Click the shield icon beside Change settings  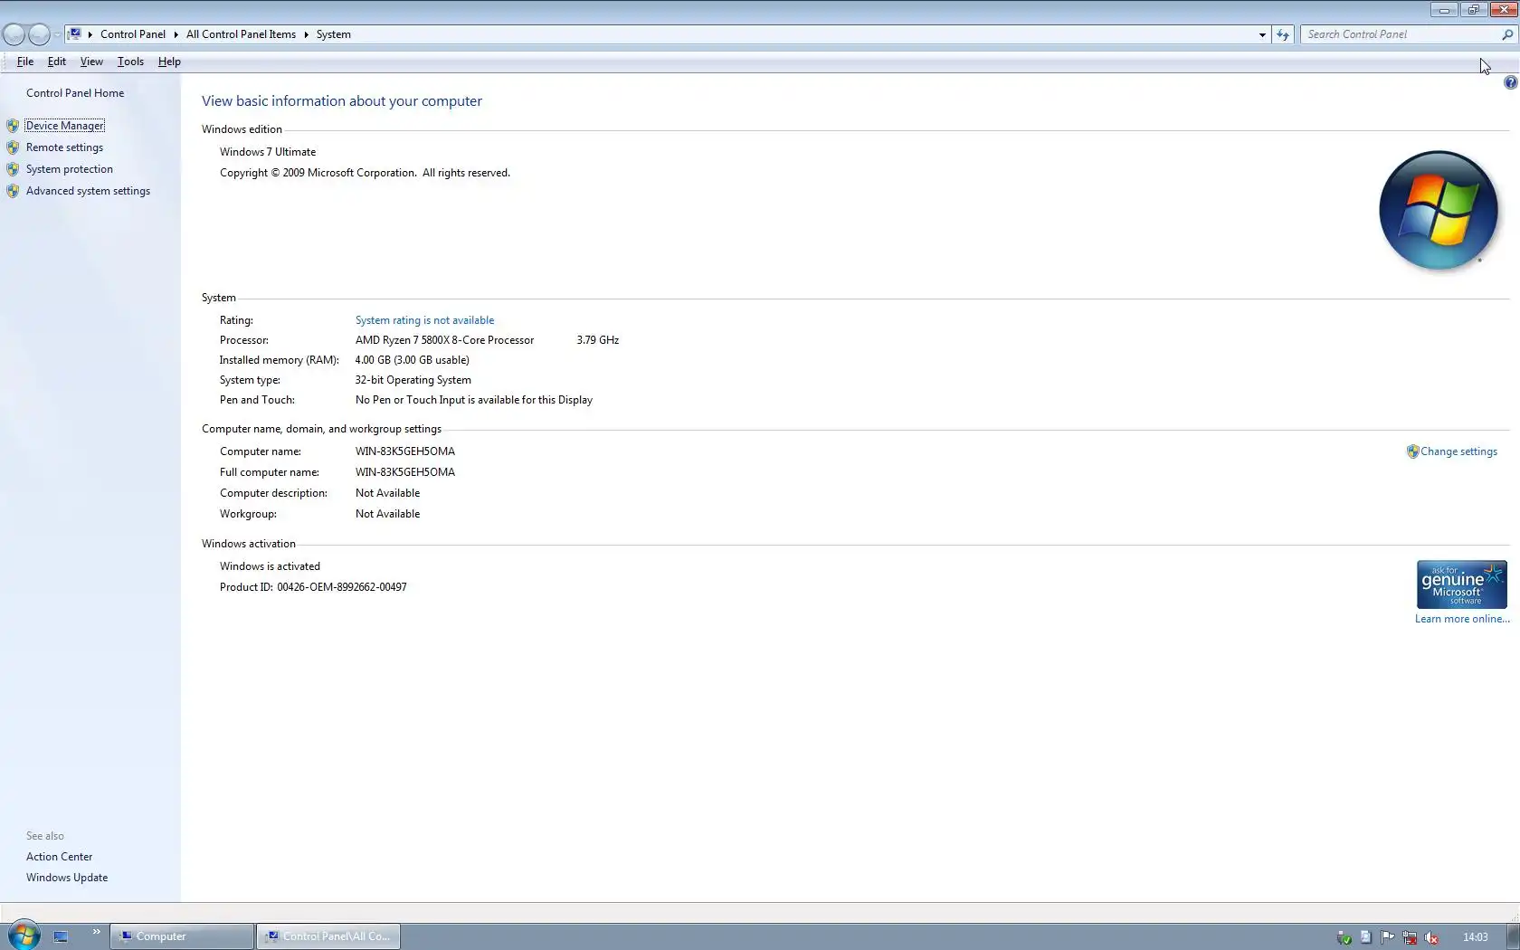tap(1412, 451)
